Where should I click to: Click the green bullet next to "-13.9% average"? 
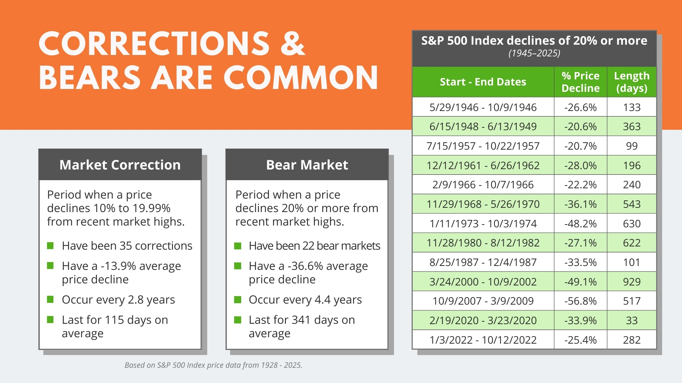[x=50, y=266]
